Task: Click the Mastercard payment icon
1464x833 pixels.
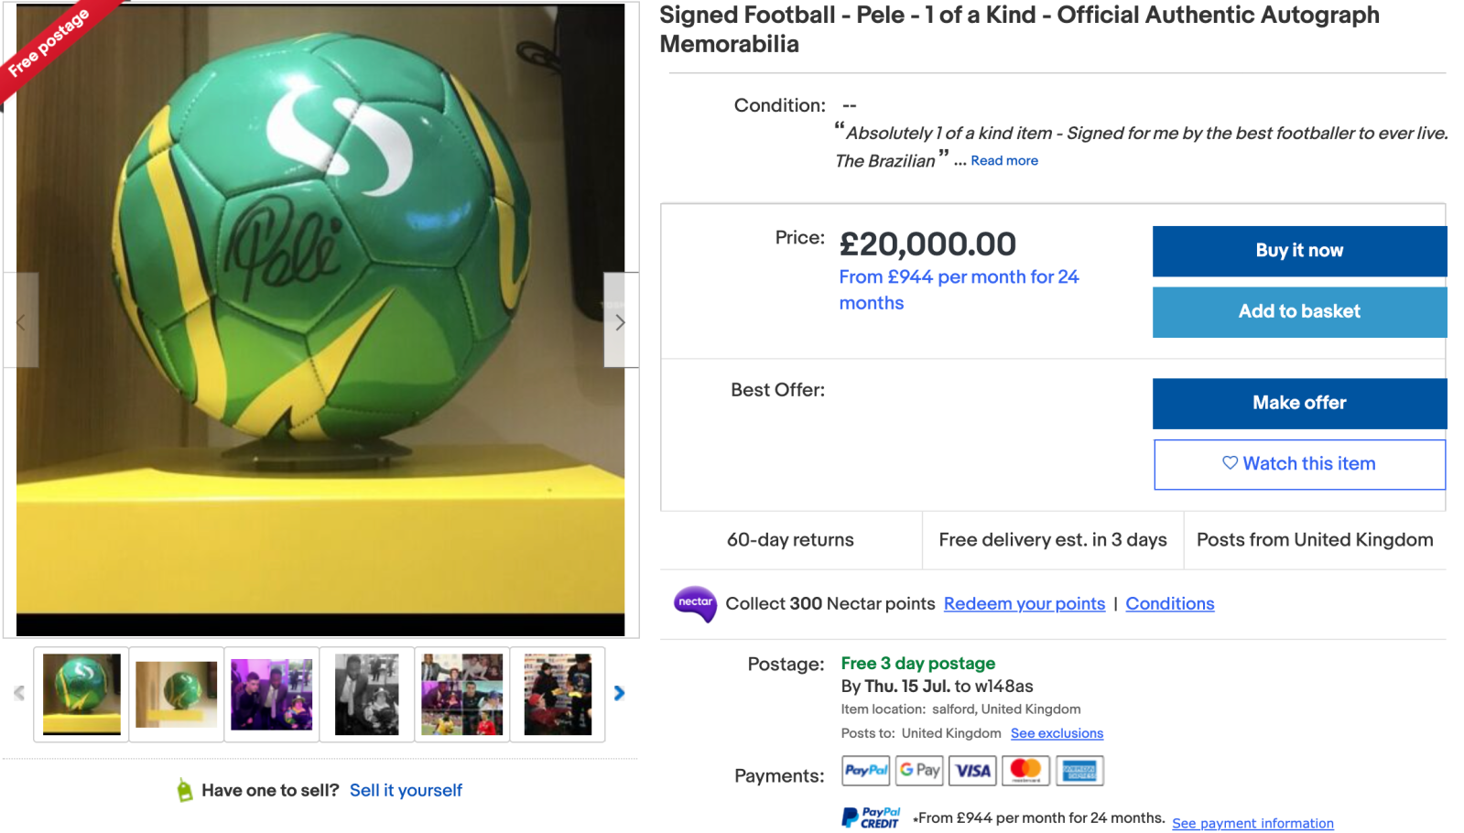Action: pyautogui.click(x=1025, y=771)
